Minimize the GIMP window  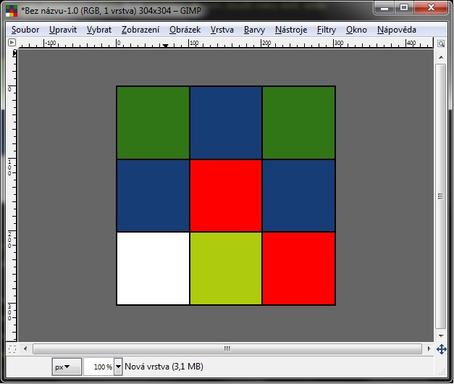(x=384, y=8)
